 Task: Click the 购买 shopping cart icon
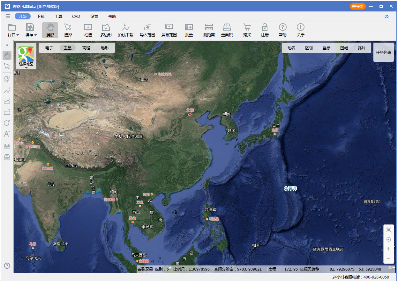[x=247, y=30]
